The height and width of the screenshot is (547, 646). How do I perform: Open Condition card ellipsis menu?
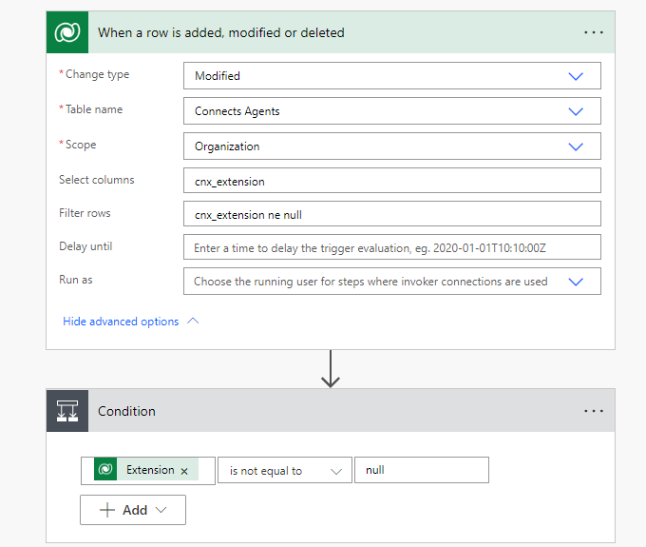pos(593,411)
